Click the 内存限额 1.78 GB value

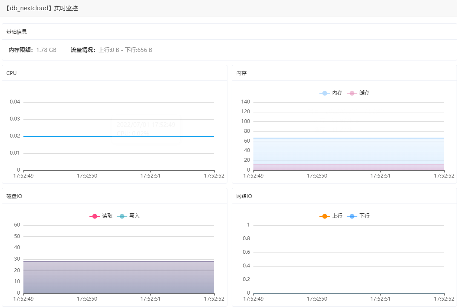46,50
